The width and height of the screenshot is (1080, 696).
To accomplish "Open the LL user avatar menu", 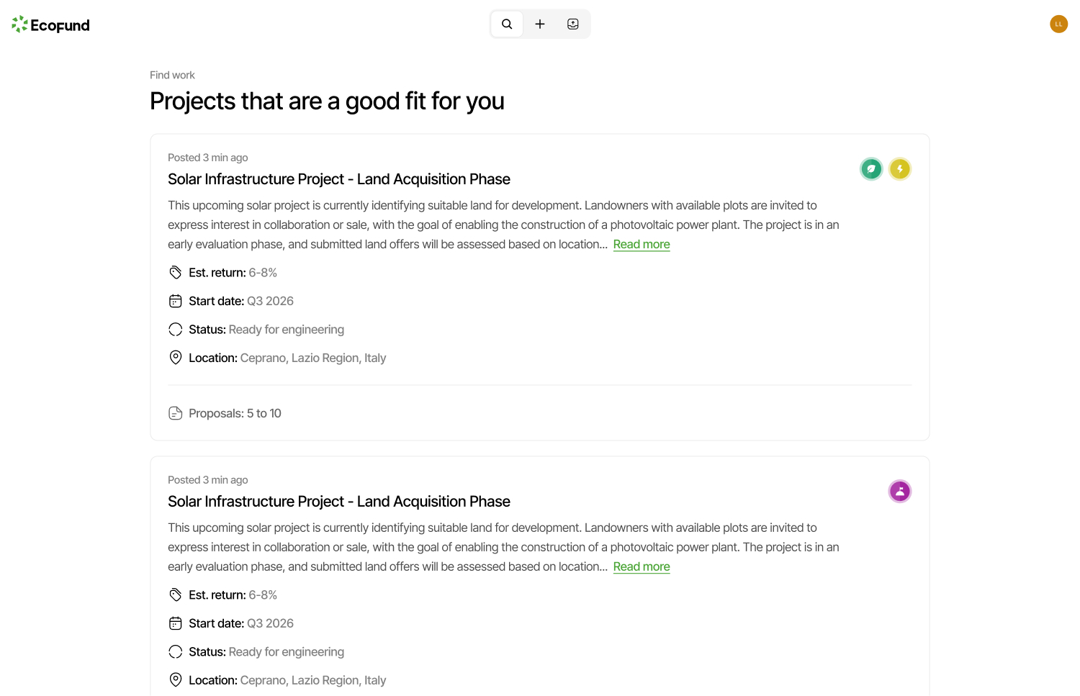I will (x=1058, y=24).
